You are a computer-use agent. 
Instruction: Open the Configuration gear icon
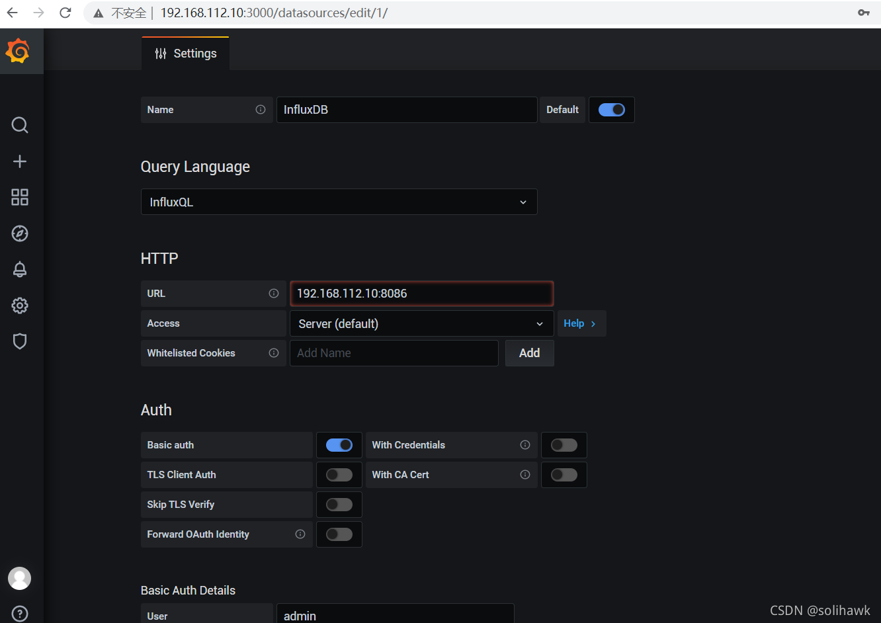pos(20,306)
